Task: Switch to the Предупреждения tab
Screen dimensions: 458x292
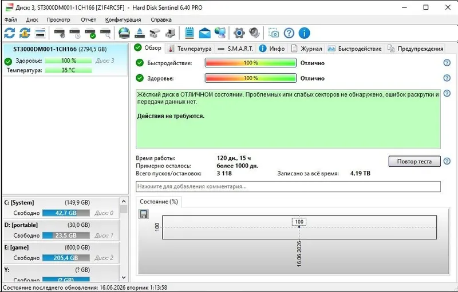Action: pyautogui.click(x=415, y=49)
